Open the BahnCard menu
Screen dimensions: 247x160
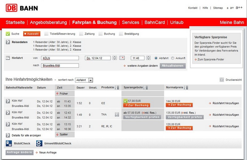pos(155,22)
